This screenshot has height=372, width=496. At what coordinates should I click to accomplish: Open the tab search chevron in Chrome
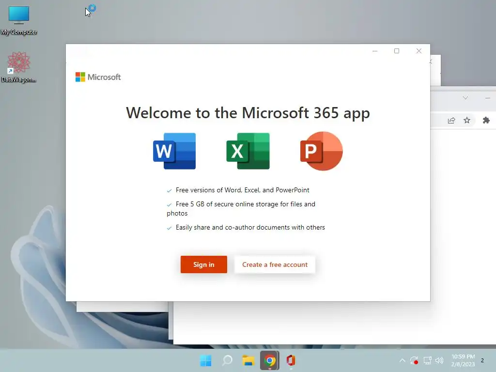tap(465, 98)
